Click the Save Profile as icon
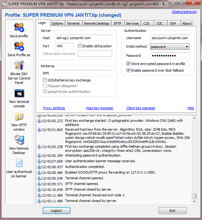This screenshot has width=202, height=220. click(19, 46)
